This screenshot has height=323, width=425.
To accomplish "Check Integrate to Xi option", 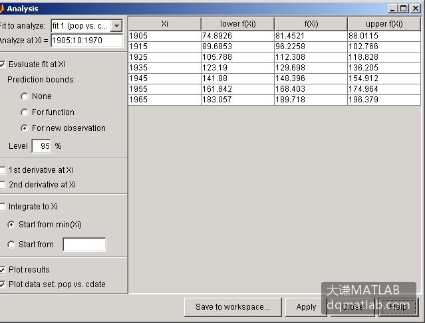I will 2,207.
